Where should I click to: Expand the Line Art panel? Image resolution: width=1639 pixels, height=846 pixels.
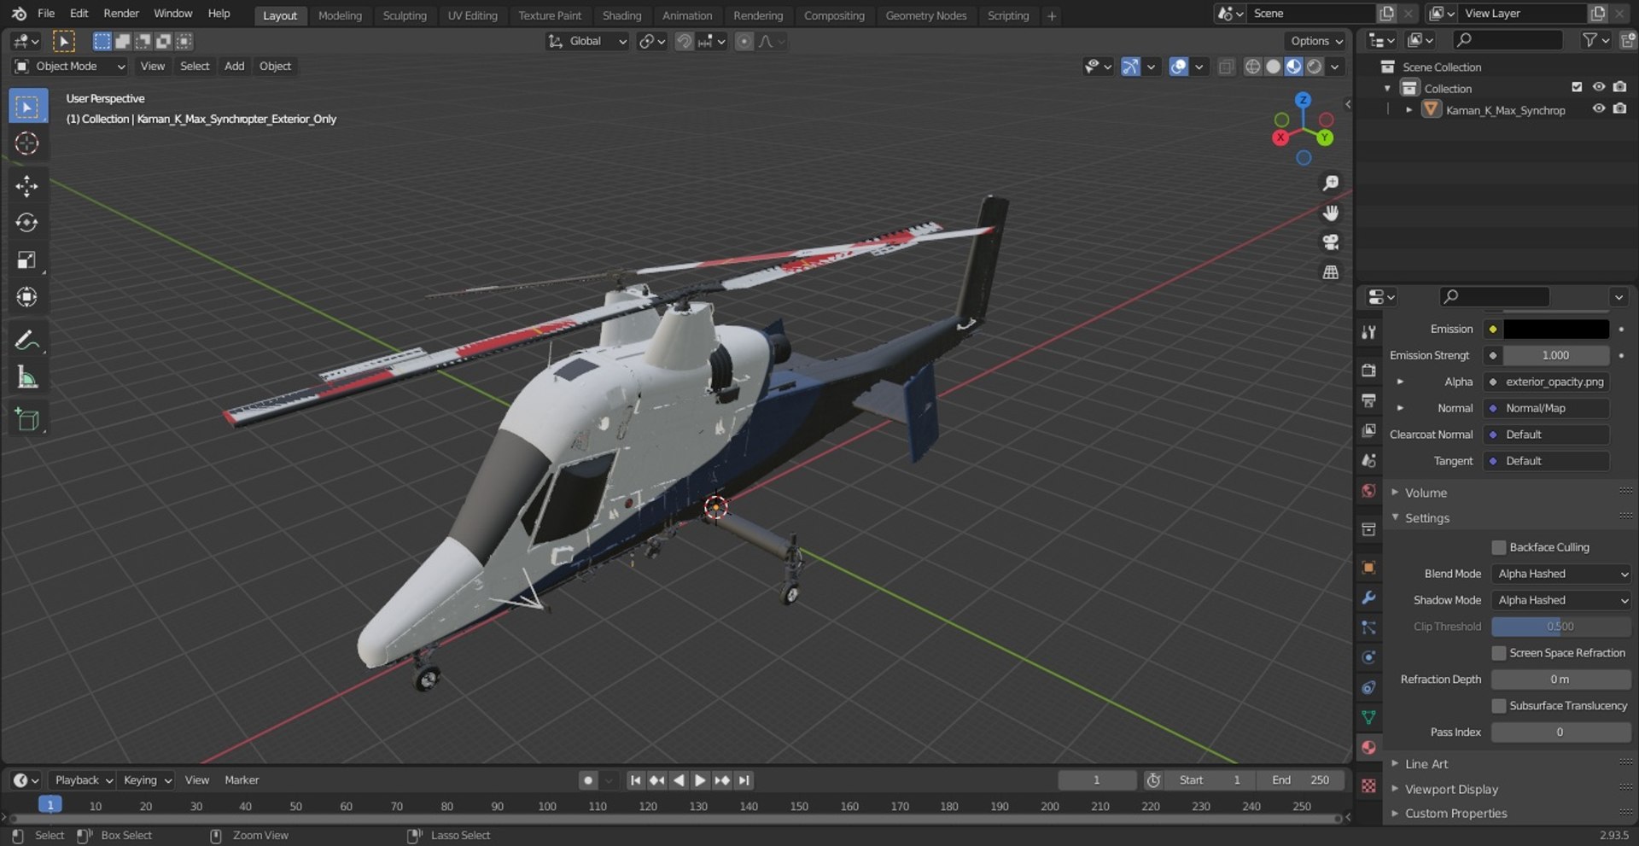[x=1426, y=764]
